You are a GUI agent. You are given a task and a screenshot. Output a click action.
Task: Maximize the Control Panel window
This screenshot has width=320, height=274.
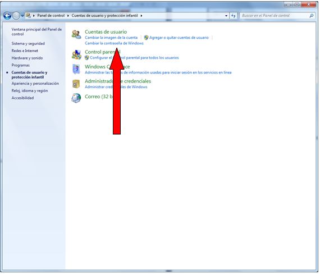[297, 4]
